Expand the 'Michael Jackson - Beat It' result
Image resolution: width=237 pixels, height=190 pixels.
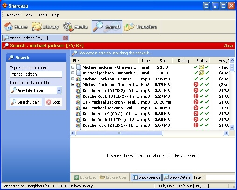click(73, 79)
